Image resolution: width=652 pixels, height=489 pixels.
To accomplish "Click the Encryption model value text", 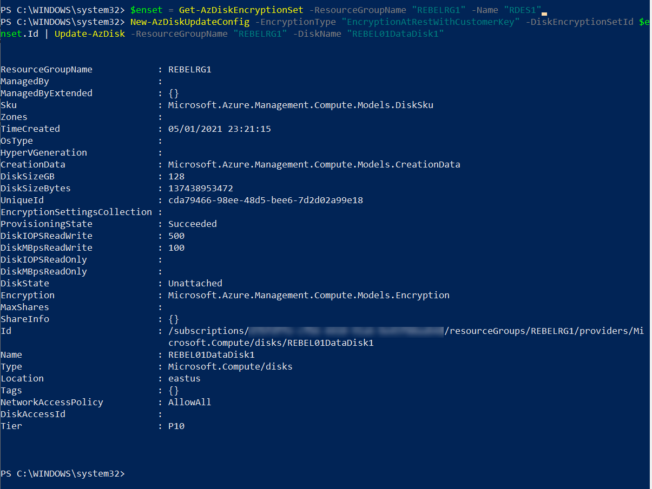I will [x=309, y=296].
